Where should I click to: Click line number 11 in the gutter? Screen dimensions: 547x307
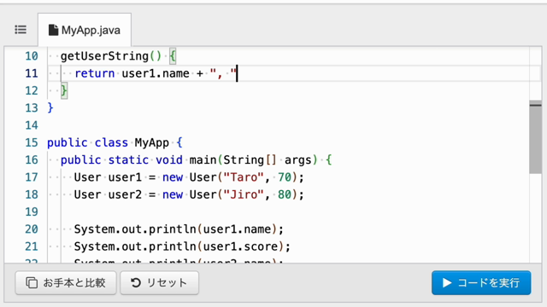[x=32, y=73]
